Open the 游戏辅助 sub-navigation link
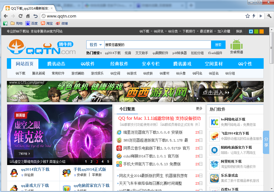 click(x=78, y=73)
